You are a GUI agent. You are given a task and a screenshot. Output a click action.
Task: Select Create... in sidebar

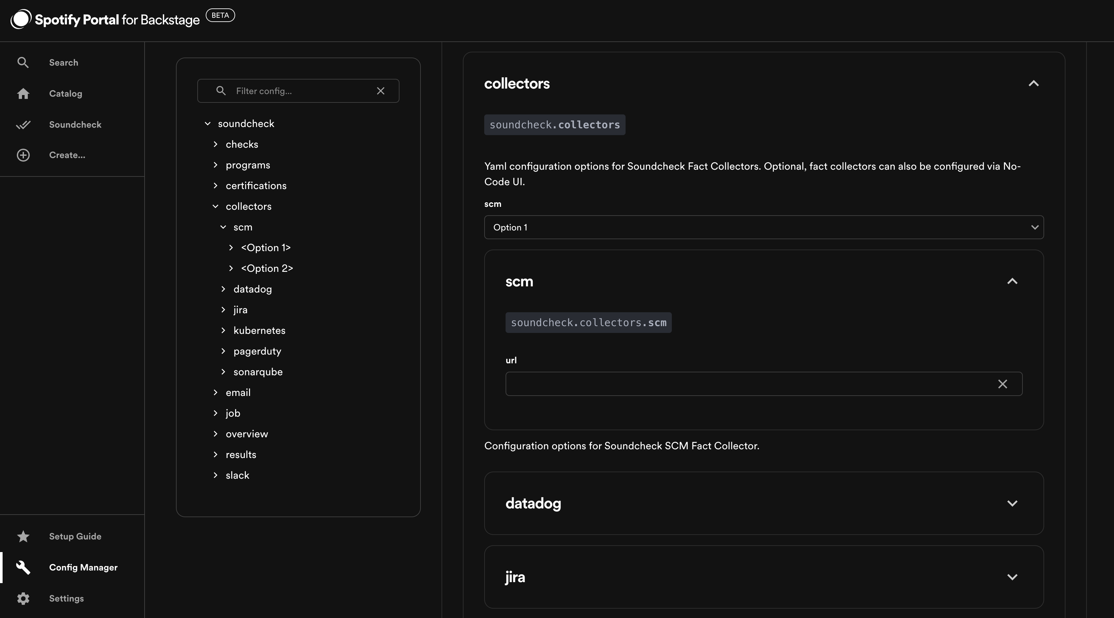[67, 155]
